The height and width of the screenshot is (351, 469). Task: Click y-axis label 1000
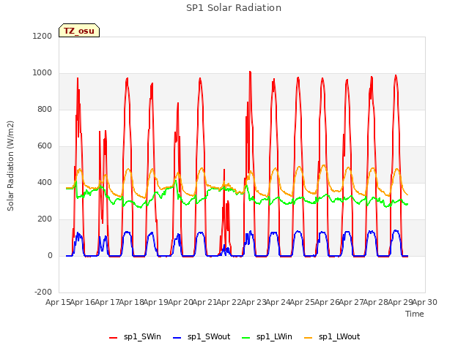click(43, 73)
